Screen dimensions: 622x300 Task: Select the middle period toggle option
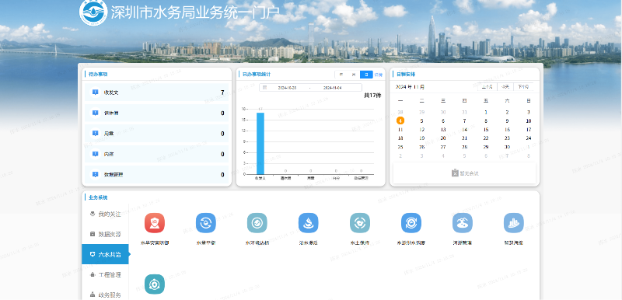point(354,75)
